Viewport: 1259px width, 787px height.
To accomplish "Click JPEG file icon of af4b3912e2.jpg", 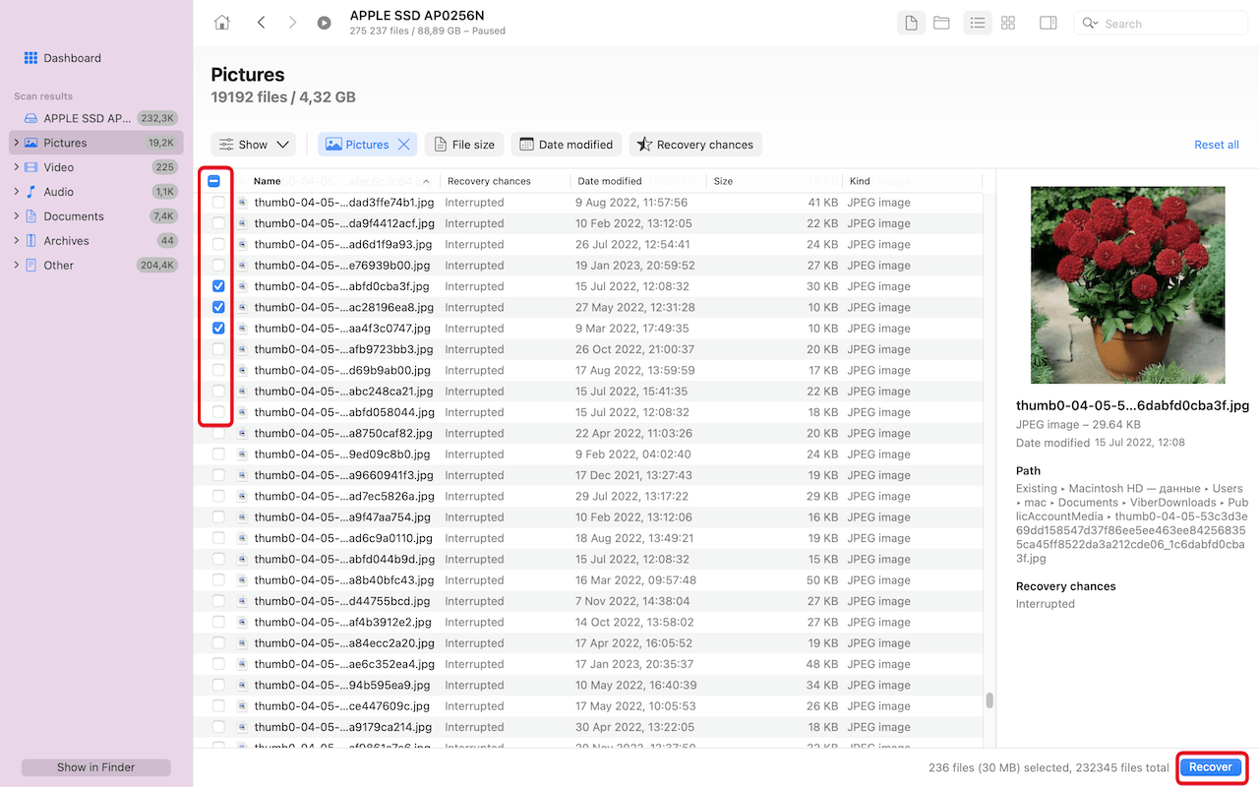I will click(x=242, y=622).
